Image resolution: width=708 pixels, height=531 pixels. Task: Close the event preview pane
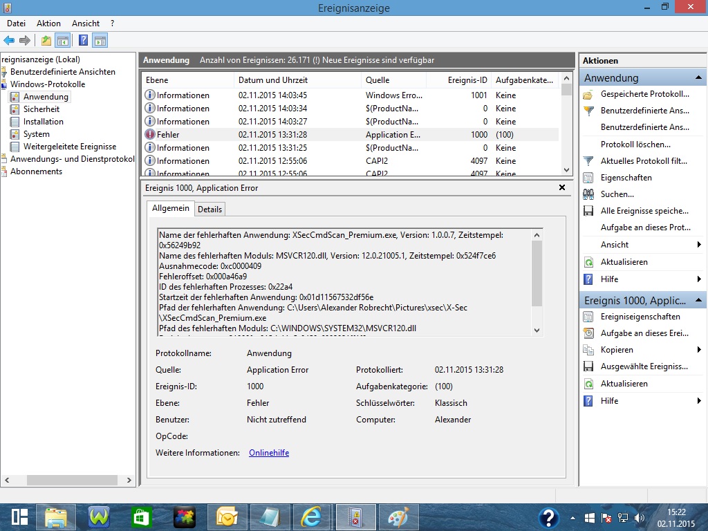561,187
